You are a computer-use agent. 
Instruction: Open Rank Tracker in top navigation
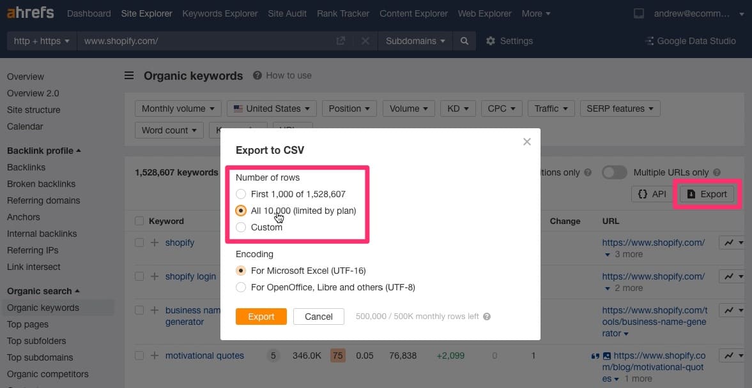pos(343,14)
